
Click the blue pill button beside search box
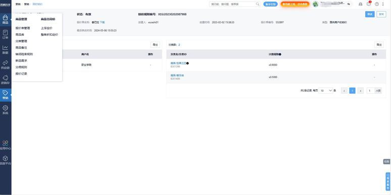point(271,4)
